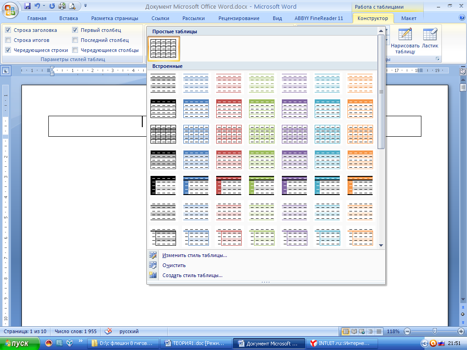467x350 pixels.
Task: Apply purple light shading style thumbnail
Action: click(x=294, y=83)
